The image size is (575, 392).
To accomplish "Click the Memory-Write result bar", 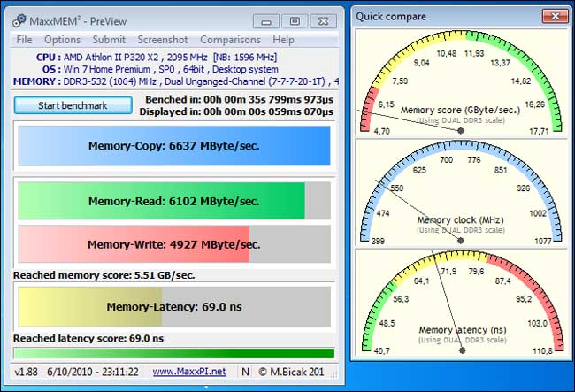I will (173, 243).
